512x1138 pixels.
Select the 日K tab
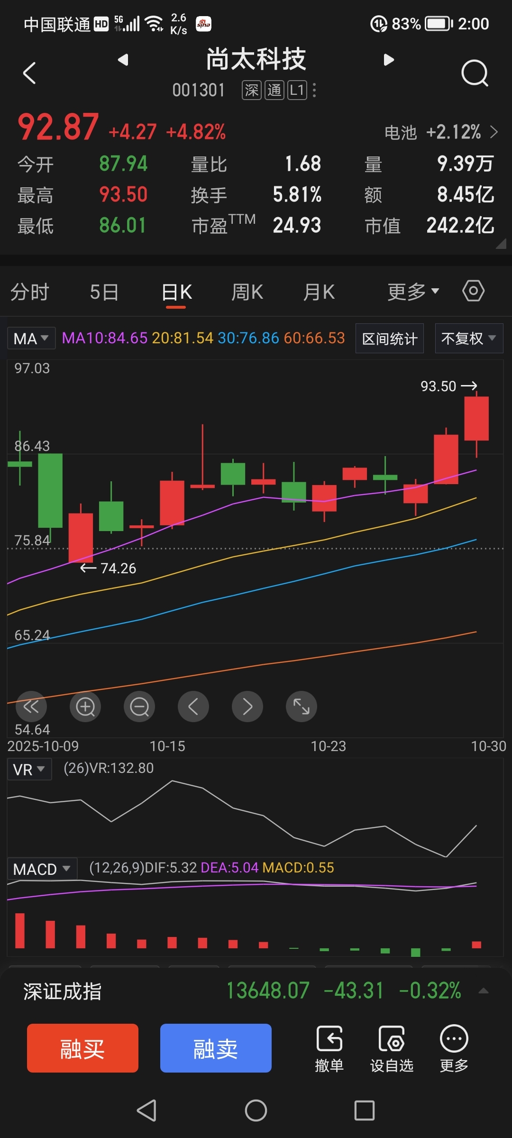click(176, 292)
